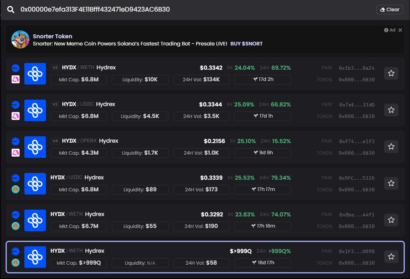Click the BUY $SNORT link

point(246,43)
